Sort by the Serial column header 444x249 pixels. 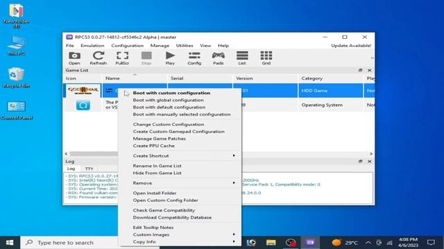click(x=200, y=78)
